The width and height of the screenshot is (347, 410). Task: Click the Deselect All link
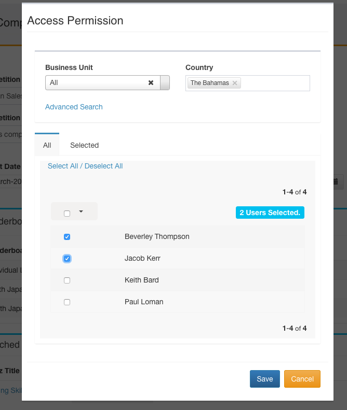click(103, 166)
